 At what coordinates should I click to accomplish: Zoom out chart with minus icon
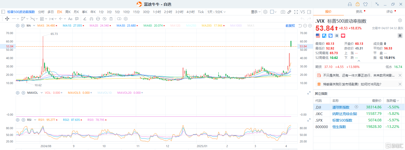tap(305, 26)
